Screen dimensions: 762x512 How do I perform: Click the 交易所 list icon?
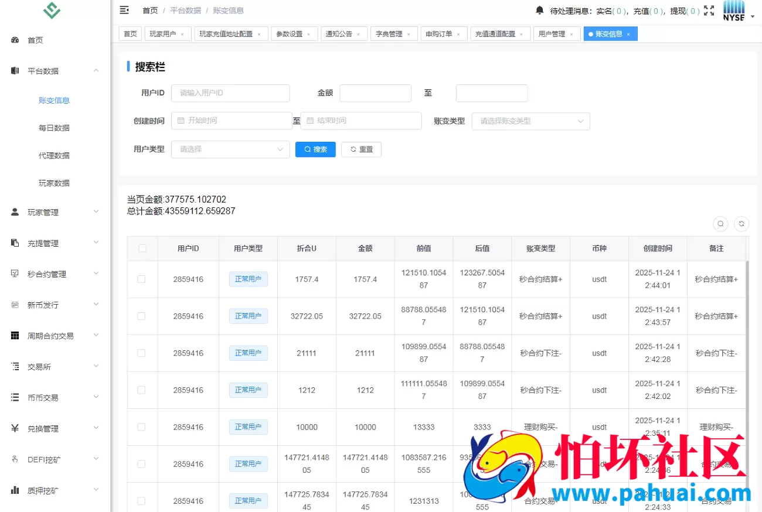coord(15,366)
